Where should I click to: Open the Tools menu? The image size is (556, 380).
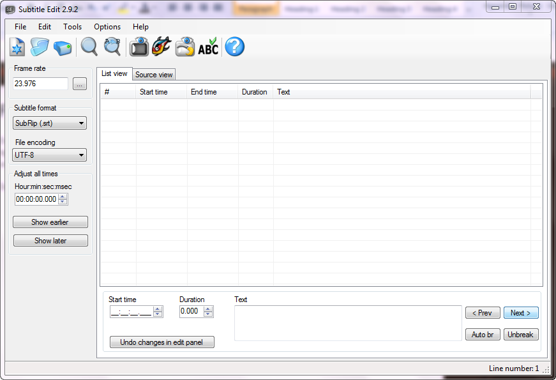[x=72, y=27]
